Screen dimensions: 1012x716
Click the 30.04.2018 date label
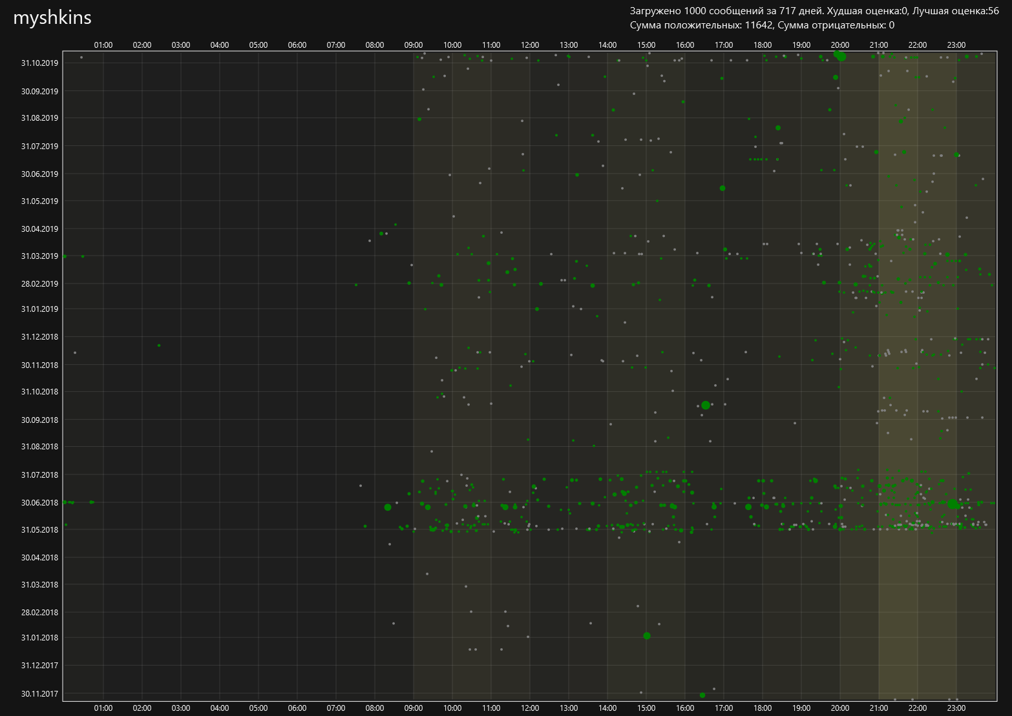(39, 557)
